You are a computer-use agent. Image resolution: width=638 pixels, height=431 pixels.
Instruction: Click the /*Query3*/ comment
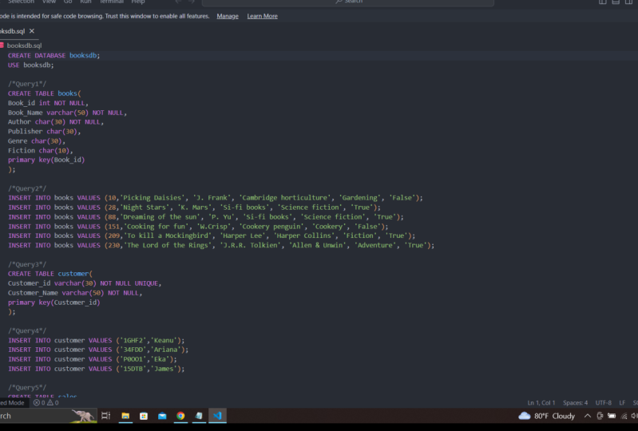pyautogui.click(x=27, y=264)
